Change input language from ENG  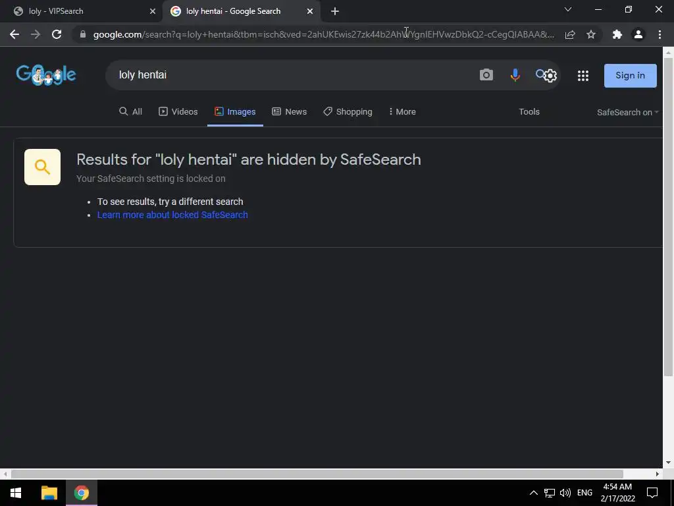click(x=584, y=493)
